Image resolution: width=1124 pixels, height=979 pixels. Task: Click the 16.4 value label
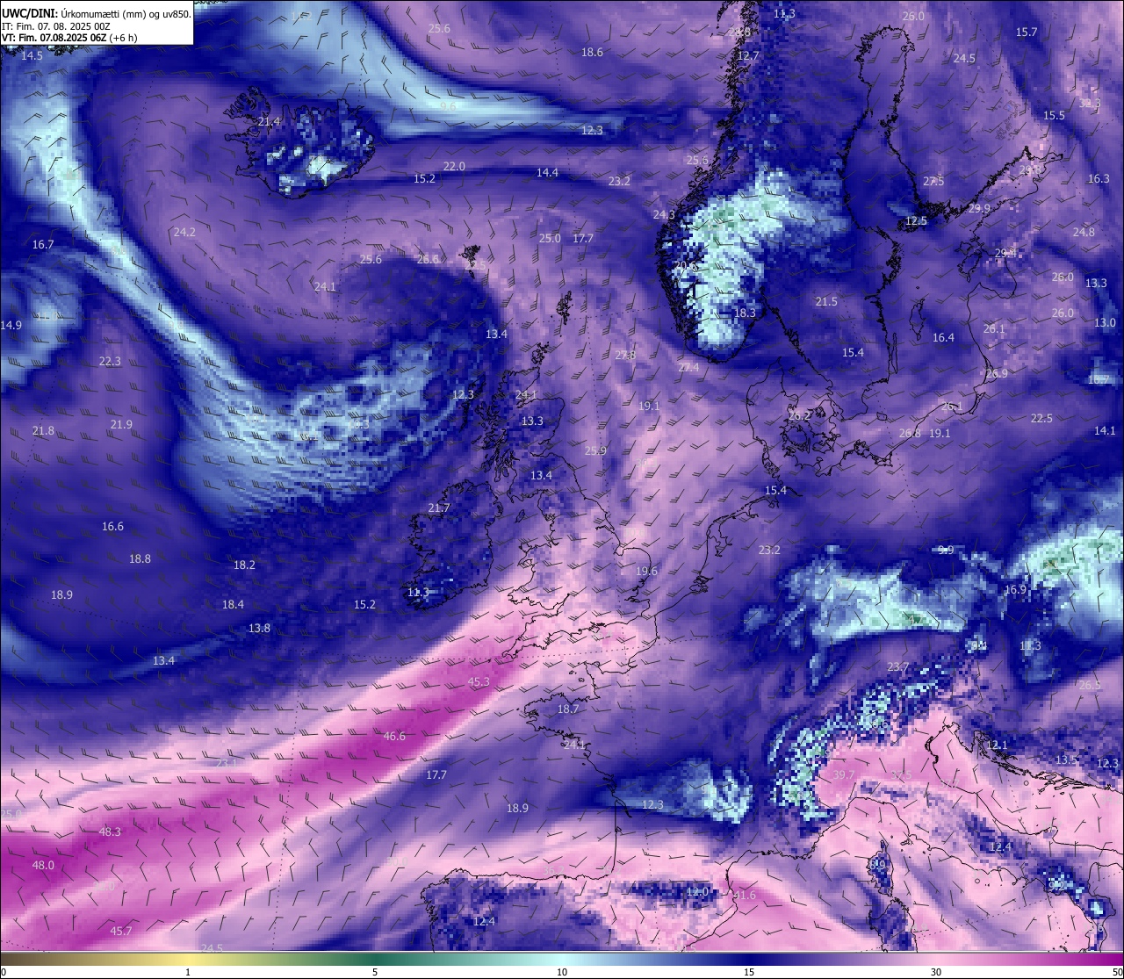tap(943, 337)
